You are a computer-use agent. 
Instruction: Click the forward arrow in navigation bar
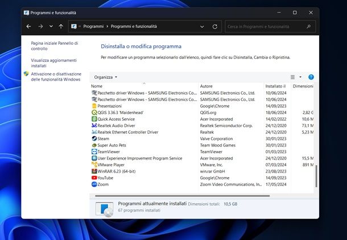pyautogui.click(x=40, y=27)
